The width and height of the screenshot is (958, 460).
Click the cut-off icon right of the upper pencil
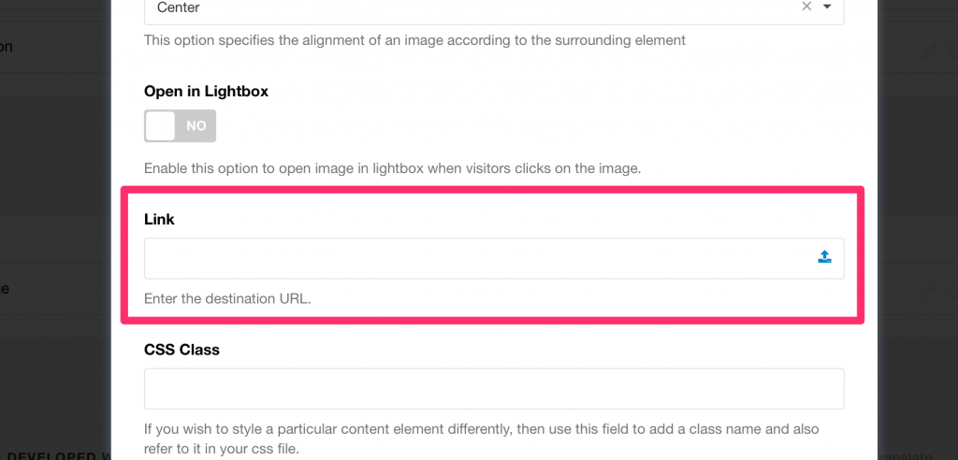click(952, 50)
